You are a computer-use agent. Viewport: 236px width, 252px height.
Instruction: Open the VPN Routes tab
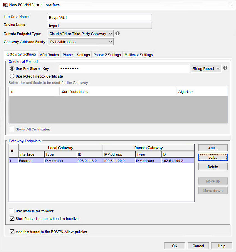click(x=49, y=55)
